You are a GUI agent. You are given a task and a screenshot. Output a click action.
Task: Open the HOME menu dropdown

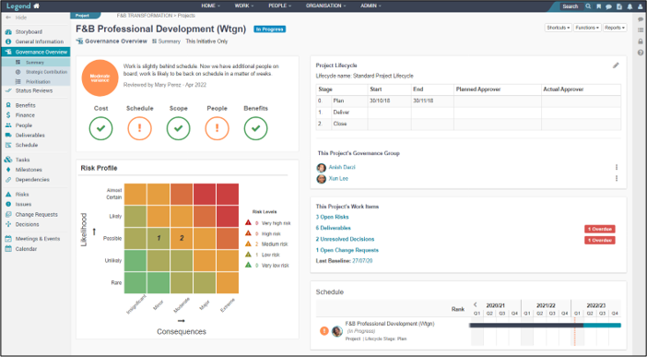coord(210,6)
